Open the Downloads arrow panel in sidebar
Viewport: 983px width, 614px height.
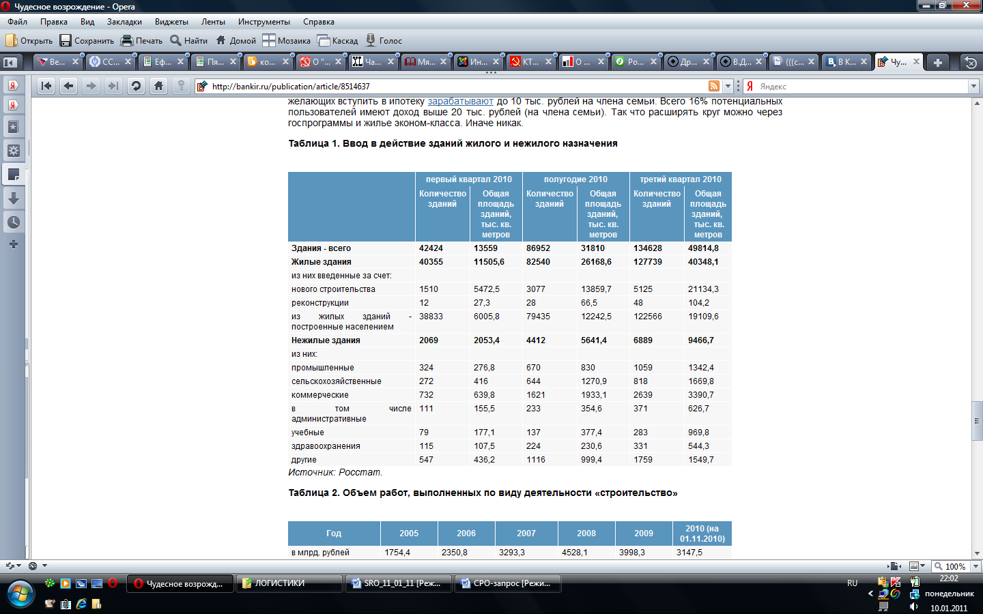13,199
